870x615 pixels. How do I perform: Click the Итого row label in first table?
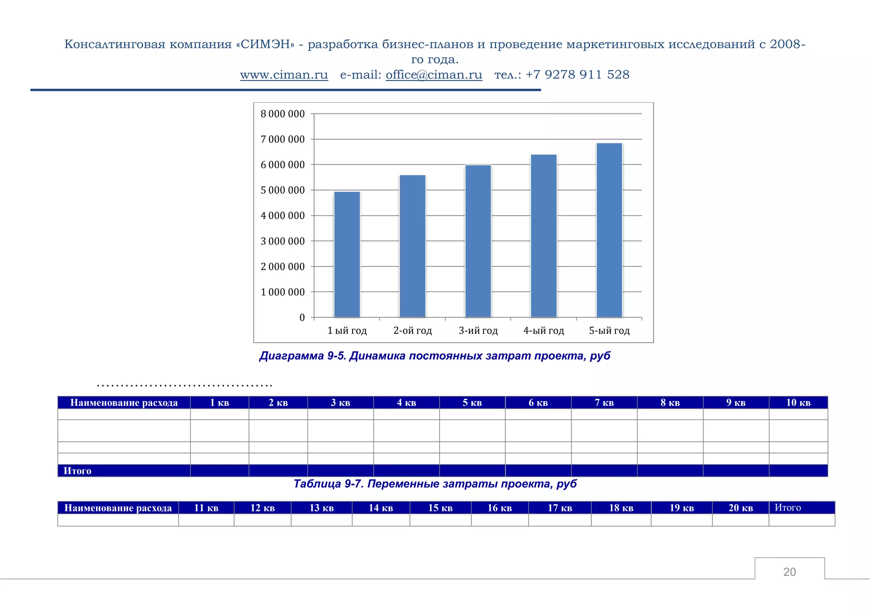(77, 471)
